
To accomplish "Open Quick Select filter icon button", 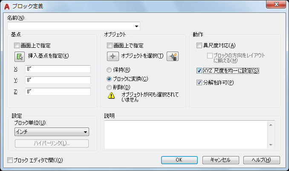I will click(x=172, y=56).
